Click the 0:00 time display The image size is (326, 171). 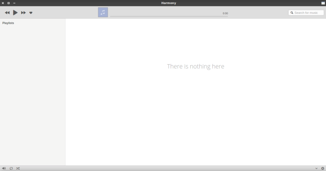[x=225, y=13]
